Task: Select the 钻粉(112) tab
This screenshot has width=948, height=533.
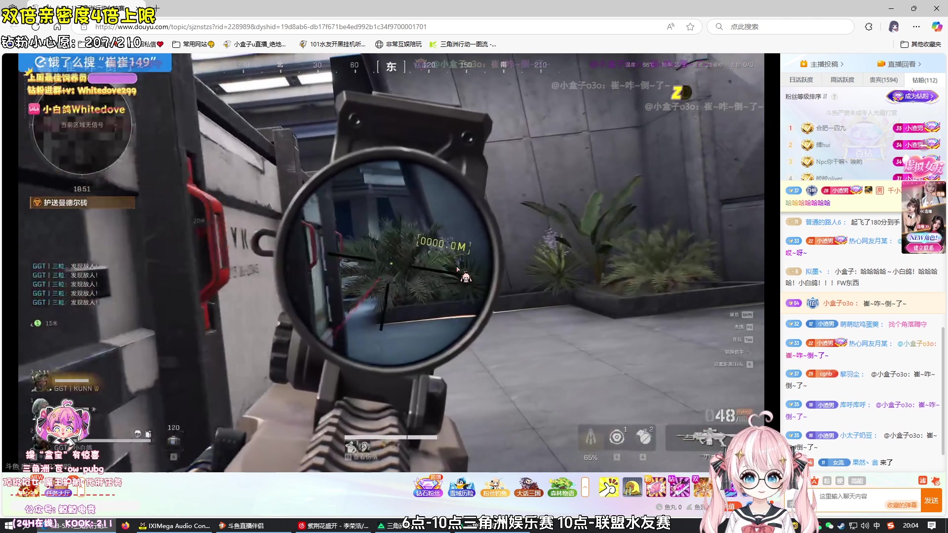Action: tap(925, 80)
